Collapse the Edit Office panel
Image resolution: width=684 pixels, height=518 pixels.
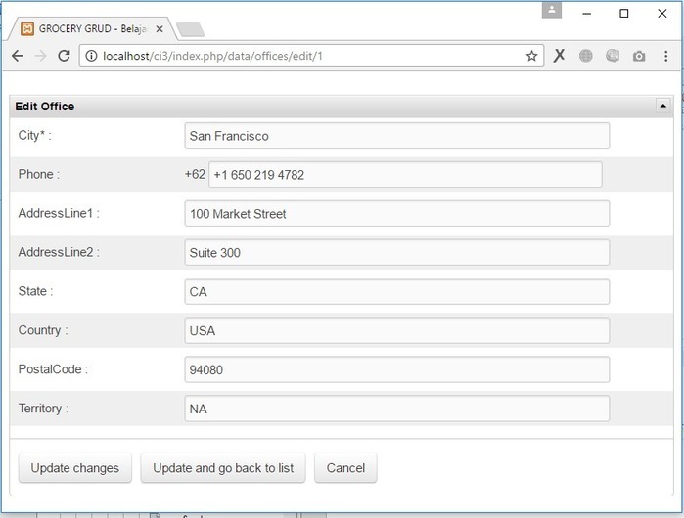coord(662,106)
